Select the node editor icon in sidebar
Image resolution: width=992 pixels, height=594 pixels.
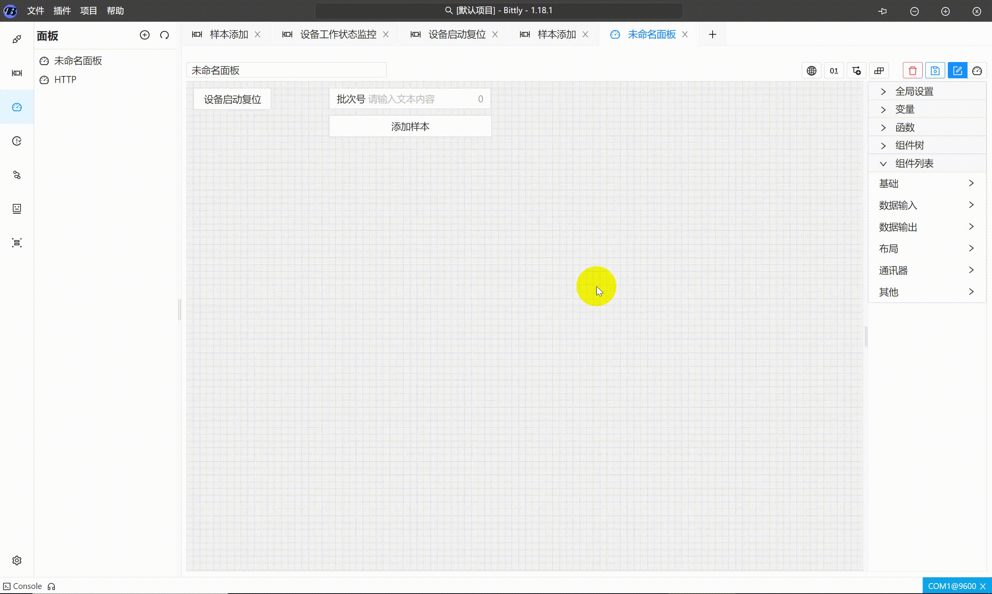(16, 73)
